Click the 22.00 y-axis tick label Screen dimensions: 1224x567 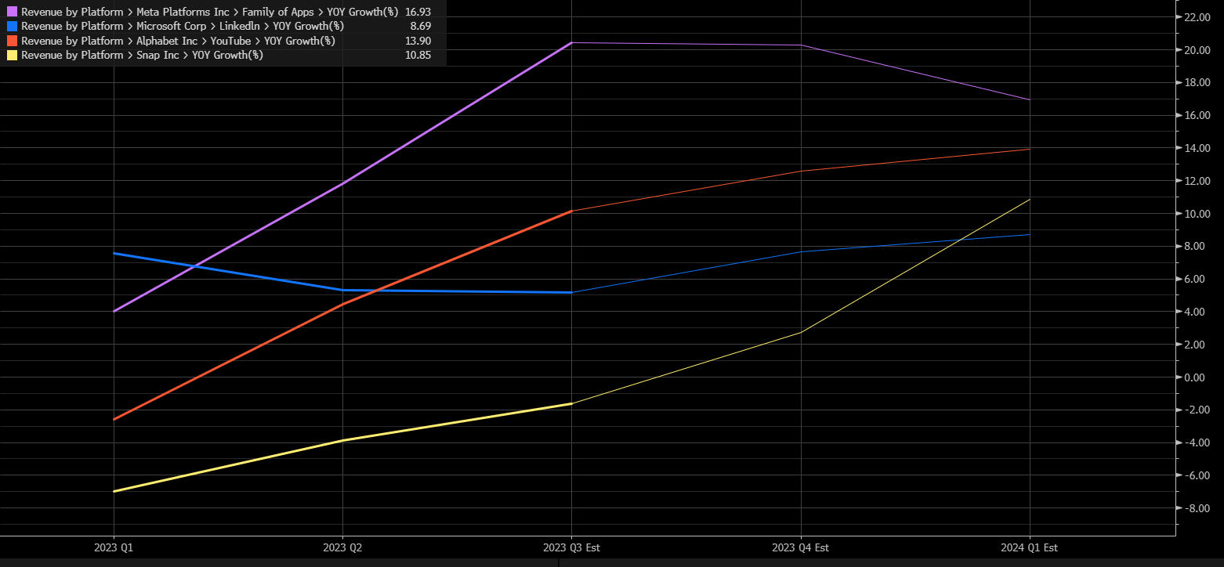1197,17
